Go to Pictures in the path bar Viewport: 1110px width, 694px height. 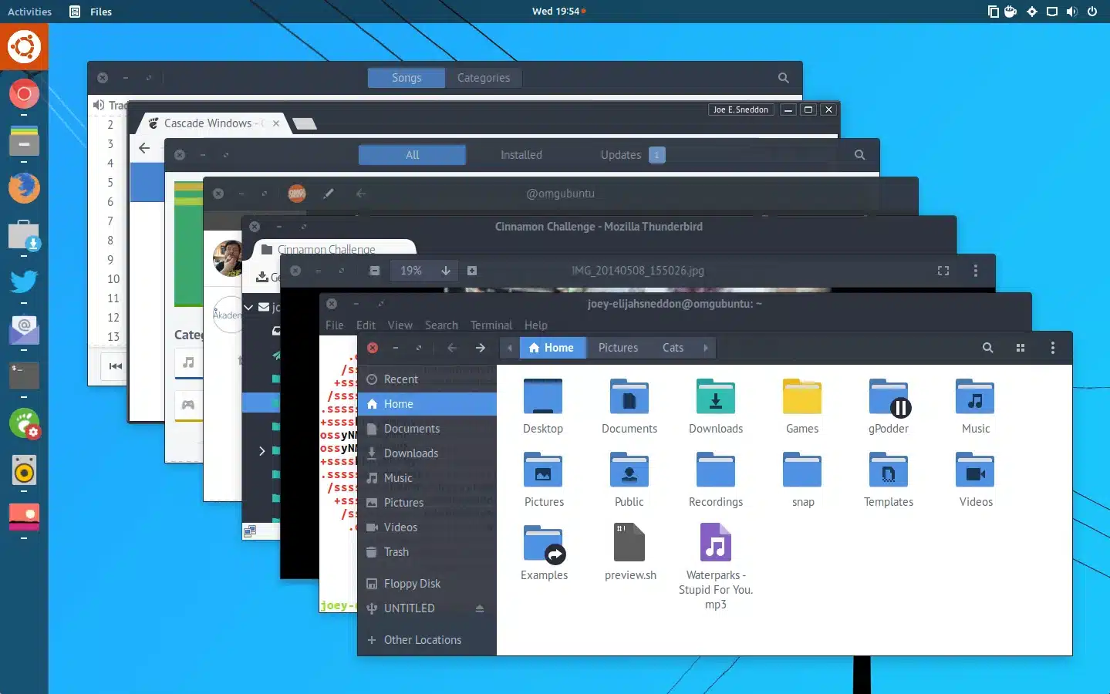619,348
